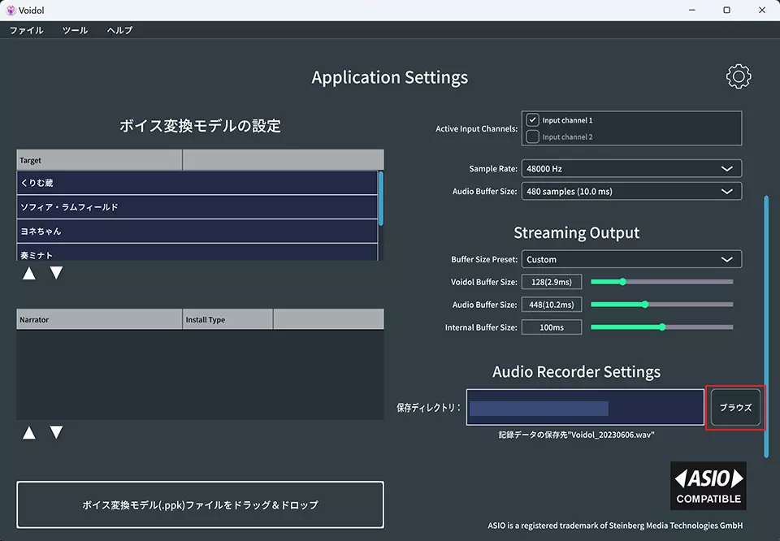Move Target model up with up arrow
Image resolution: width=780 pixels, height=541 pixels.
[29, 273]
